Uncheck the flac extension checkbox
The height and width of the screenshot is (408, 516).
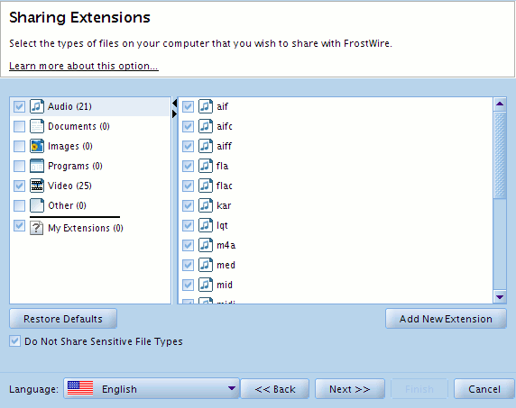[x=188, y=186]
